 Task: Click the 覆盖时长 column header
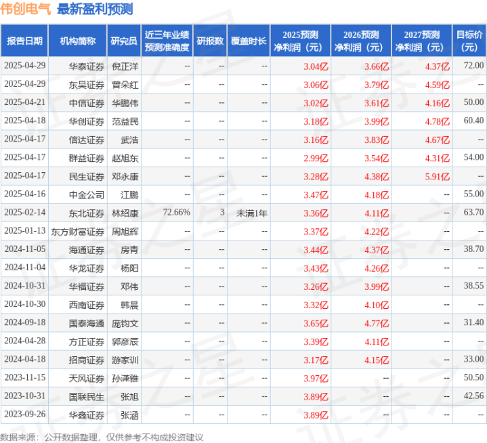coord(249,41)
